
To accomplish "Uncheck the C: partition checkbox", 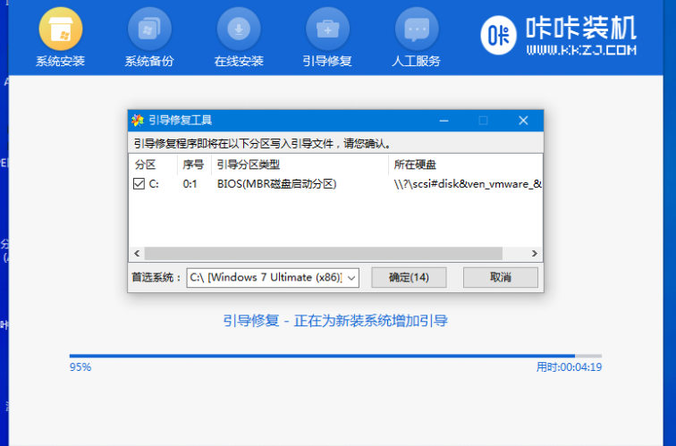I will [x=139, y=184].
